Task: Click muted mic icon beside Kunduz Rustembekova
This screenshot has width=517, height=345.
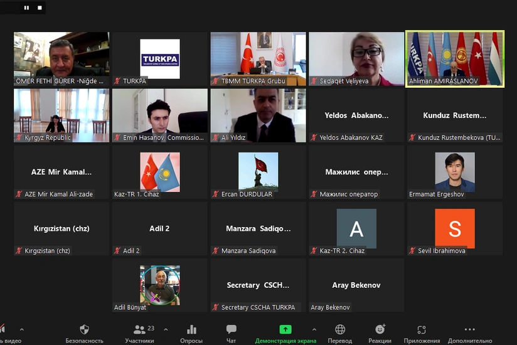Action: coord(412,137)
